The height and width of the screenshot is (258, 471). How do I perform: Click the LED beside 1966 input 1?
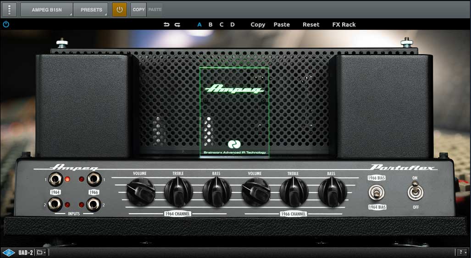pos(81,179)
